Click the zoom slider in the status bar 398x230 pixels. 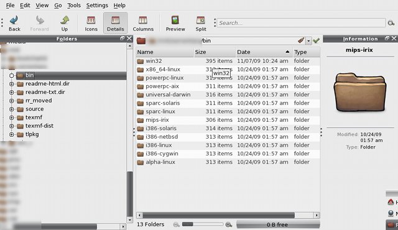click(203, 224)
